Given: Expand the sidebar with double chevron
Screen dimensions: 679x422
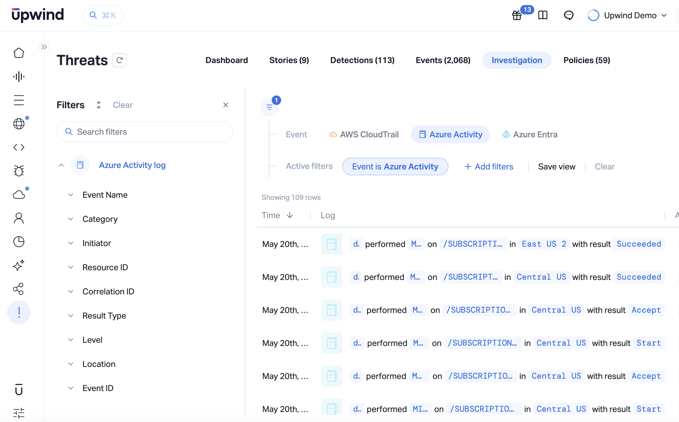Looking at the screenshot, I should coord(44,47).
